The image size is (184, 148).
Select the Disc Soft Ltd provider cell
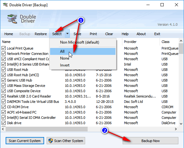tap(133, 102)
